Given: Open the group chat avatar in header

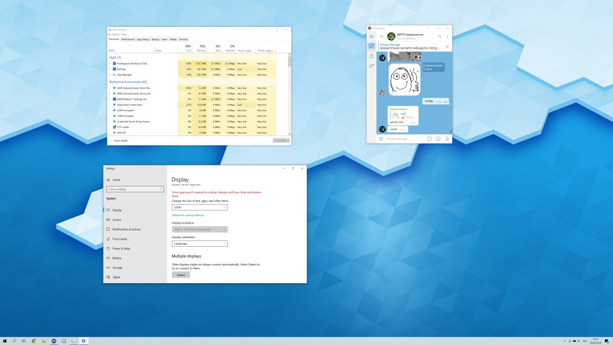Looking at the screenshot, I should [x=391, y=36].
